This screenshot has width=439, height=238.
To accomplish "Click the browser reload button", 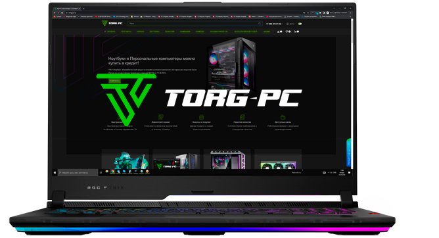I will pos(62,12).
